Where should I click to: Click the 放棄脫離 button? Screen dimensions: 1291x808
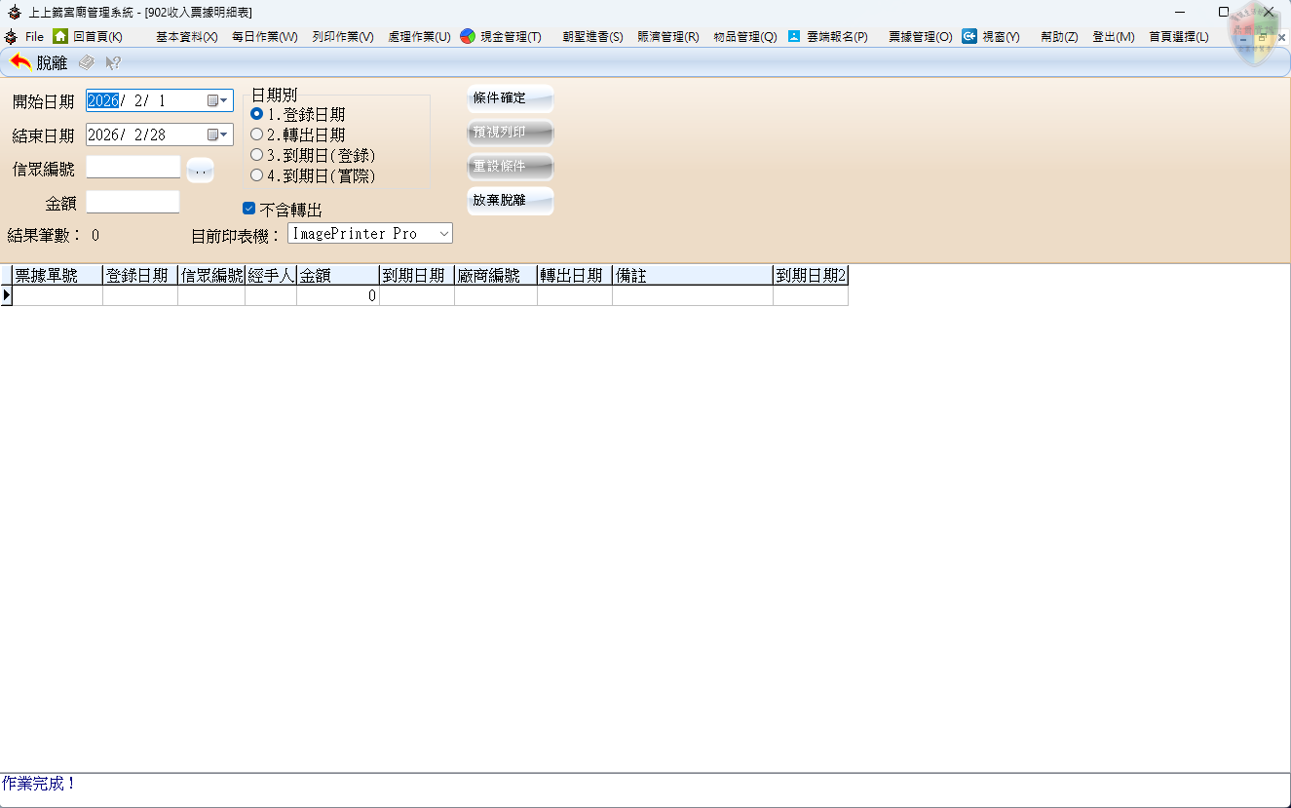(510, 201)
